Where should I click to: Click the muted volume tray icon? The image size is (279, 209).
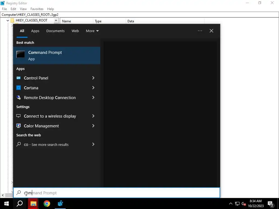point(244,204)
